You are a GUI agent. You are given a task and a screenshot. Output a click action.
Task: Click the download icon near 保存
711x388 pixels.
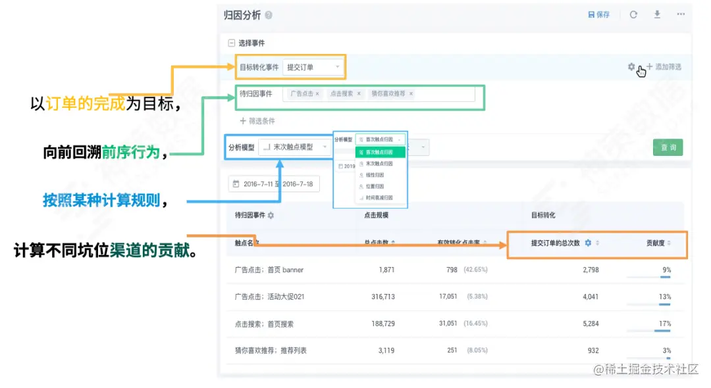click(656, 14)
